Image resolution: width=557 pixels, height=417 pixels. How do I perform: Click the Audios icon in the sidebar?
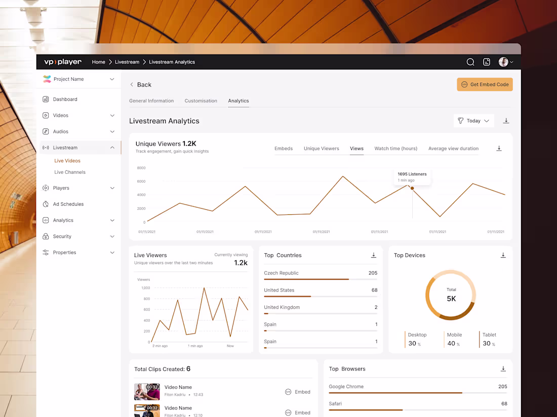point(46,131)
